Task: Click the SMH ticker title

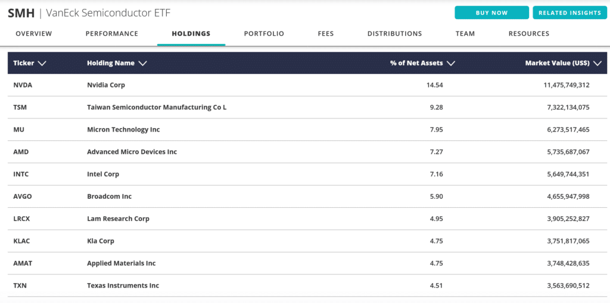Action: [21, 13]
